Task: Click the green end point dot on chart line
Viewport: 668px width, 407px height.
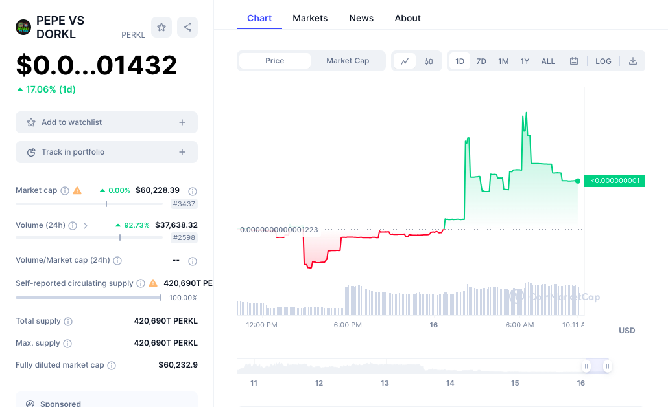Action: (578, 181)
